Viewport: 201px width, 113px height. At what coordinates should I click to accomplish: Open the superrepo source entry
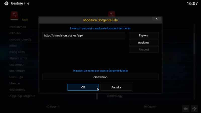(16, 65)
